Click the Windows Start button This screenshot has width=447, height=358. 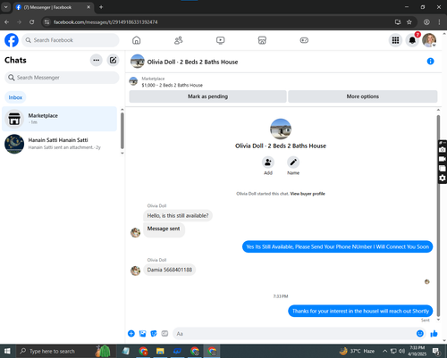click(7, 351)
